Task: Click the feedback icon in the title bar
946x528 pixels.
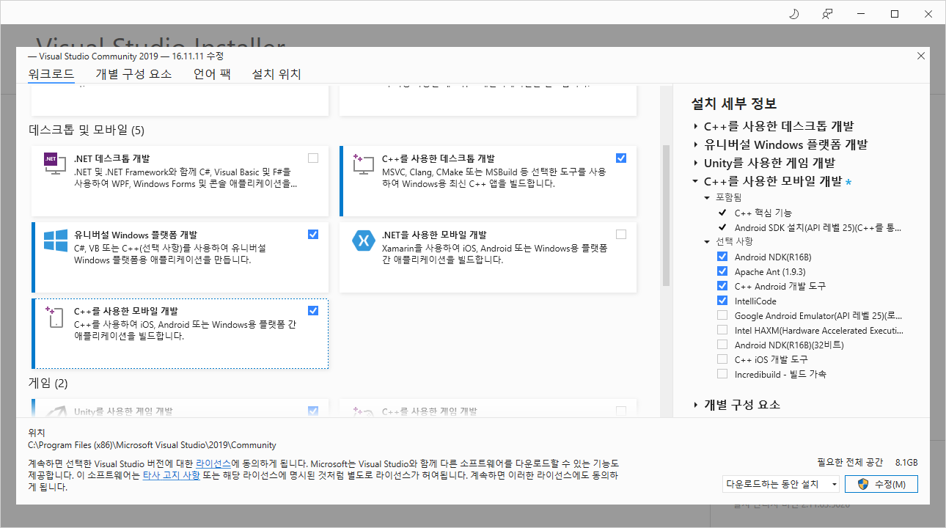Action: 827,14
